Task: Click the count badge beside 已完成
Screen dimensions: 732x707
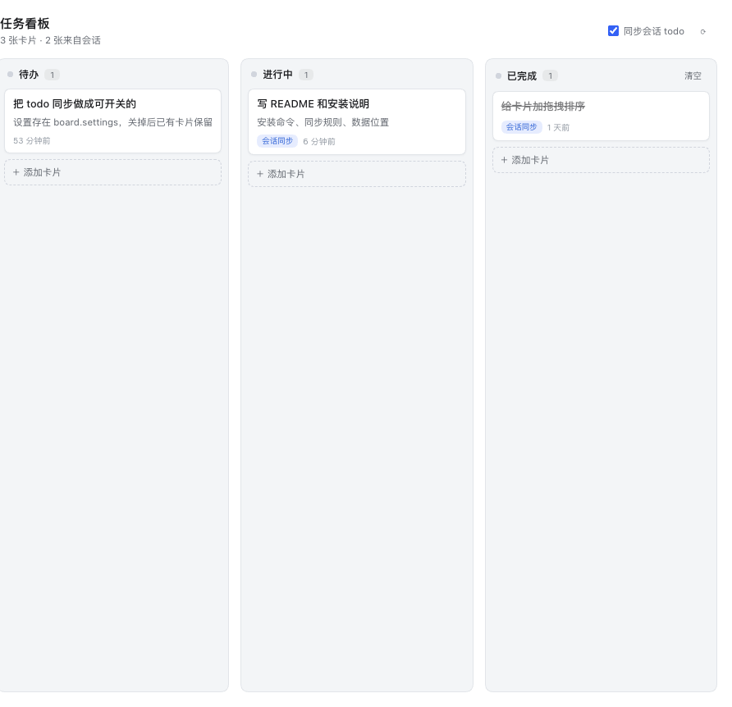Action: 551,75
